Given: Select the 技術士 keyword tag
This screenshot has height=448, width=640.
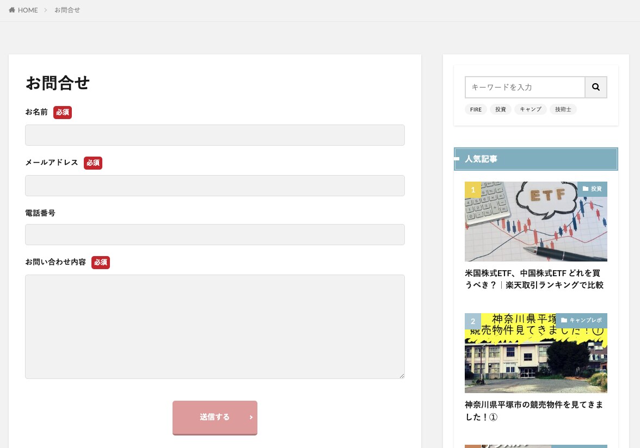Looking at the screenshot, I should pos(563,109).
